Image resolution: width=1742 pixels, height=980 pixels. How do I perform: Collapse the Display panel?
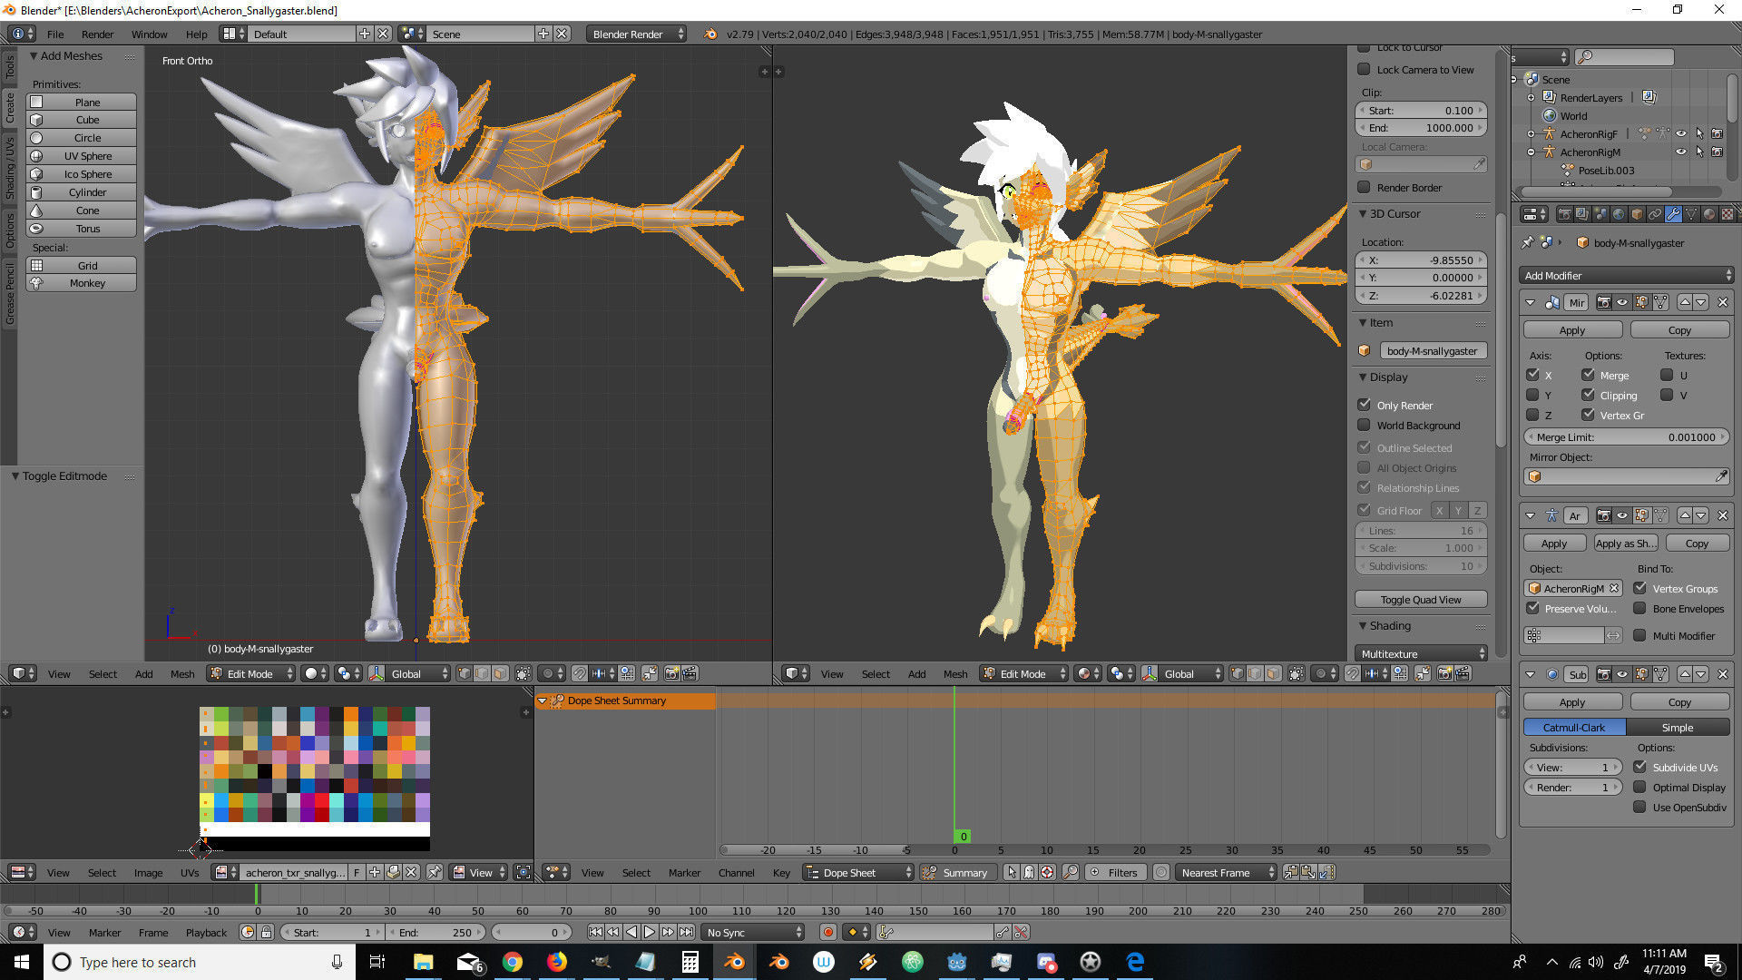tap(1364, 377)
